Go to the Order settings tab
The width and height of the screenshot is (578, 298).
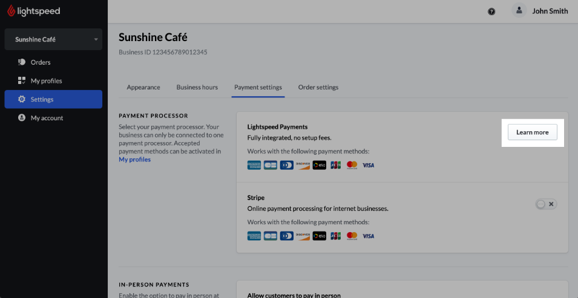pos(318,87)
